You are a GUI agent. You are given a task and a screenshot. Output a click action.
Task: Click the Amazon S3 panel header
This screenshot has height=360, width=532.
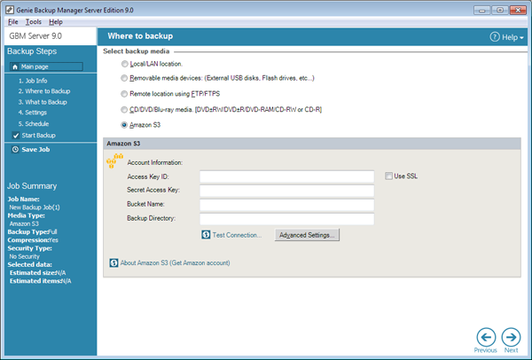pos(312,144)
